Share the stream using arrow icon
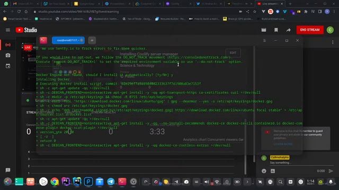 (288, 30)
